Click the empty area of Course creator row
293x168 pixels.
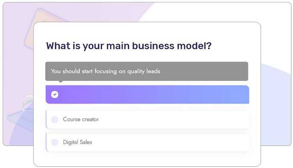click(x=174, y=119)
